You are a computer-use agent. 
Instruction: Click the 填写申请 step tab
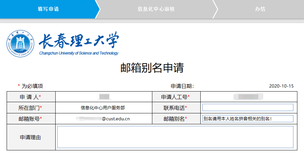click(48, 9)
